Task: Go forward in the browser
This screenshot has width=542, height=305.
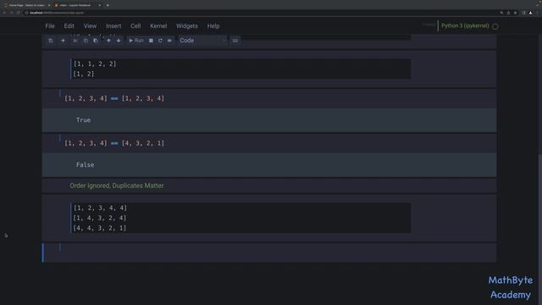Action: (x=11, y=13)
